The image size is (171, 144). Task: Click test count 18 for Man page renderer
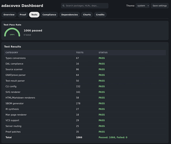(x=77, y=115)
